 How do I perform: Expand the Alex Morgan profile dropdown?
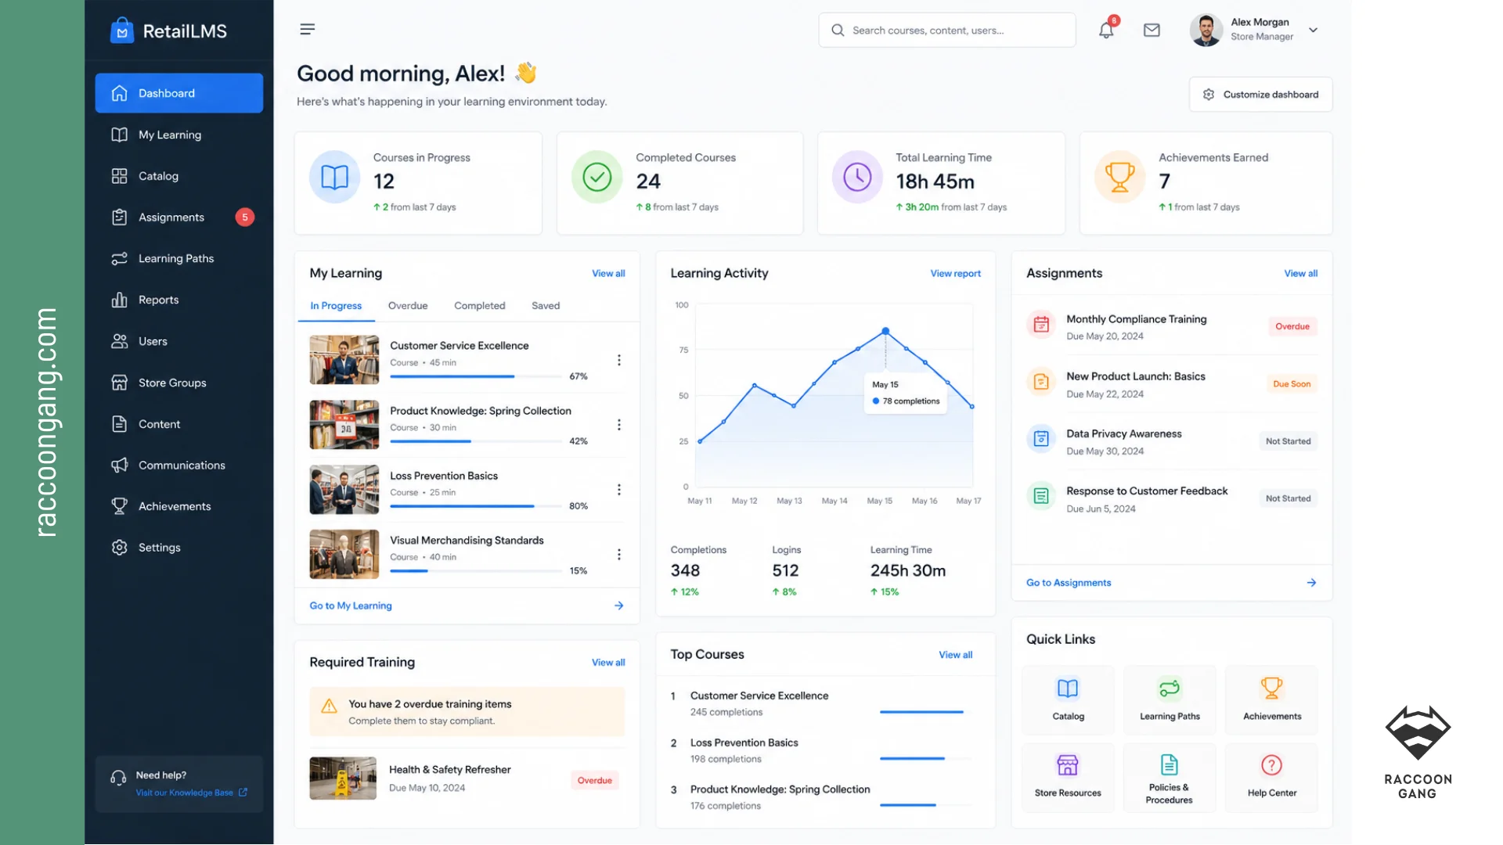pyautogui.click(x=1314, y=30)
